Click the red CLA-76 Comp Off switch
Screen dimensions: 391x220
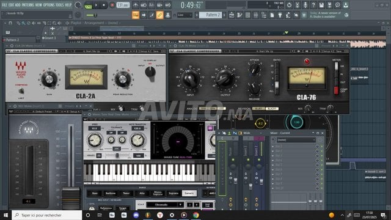coord(336,90)
